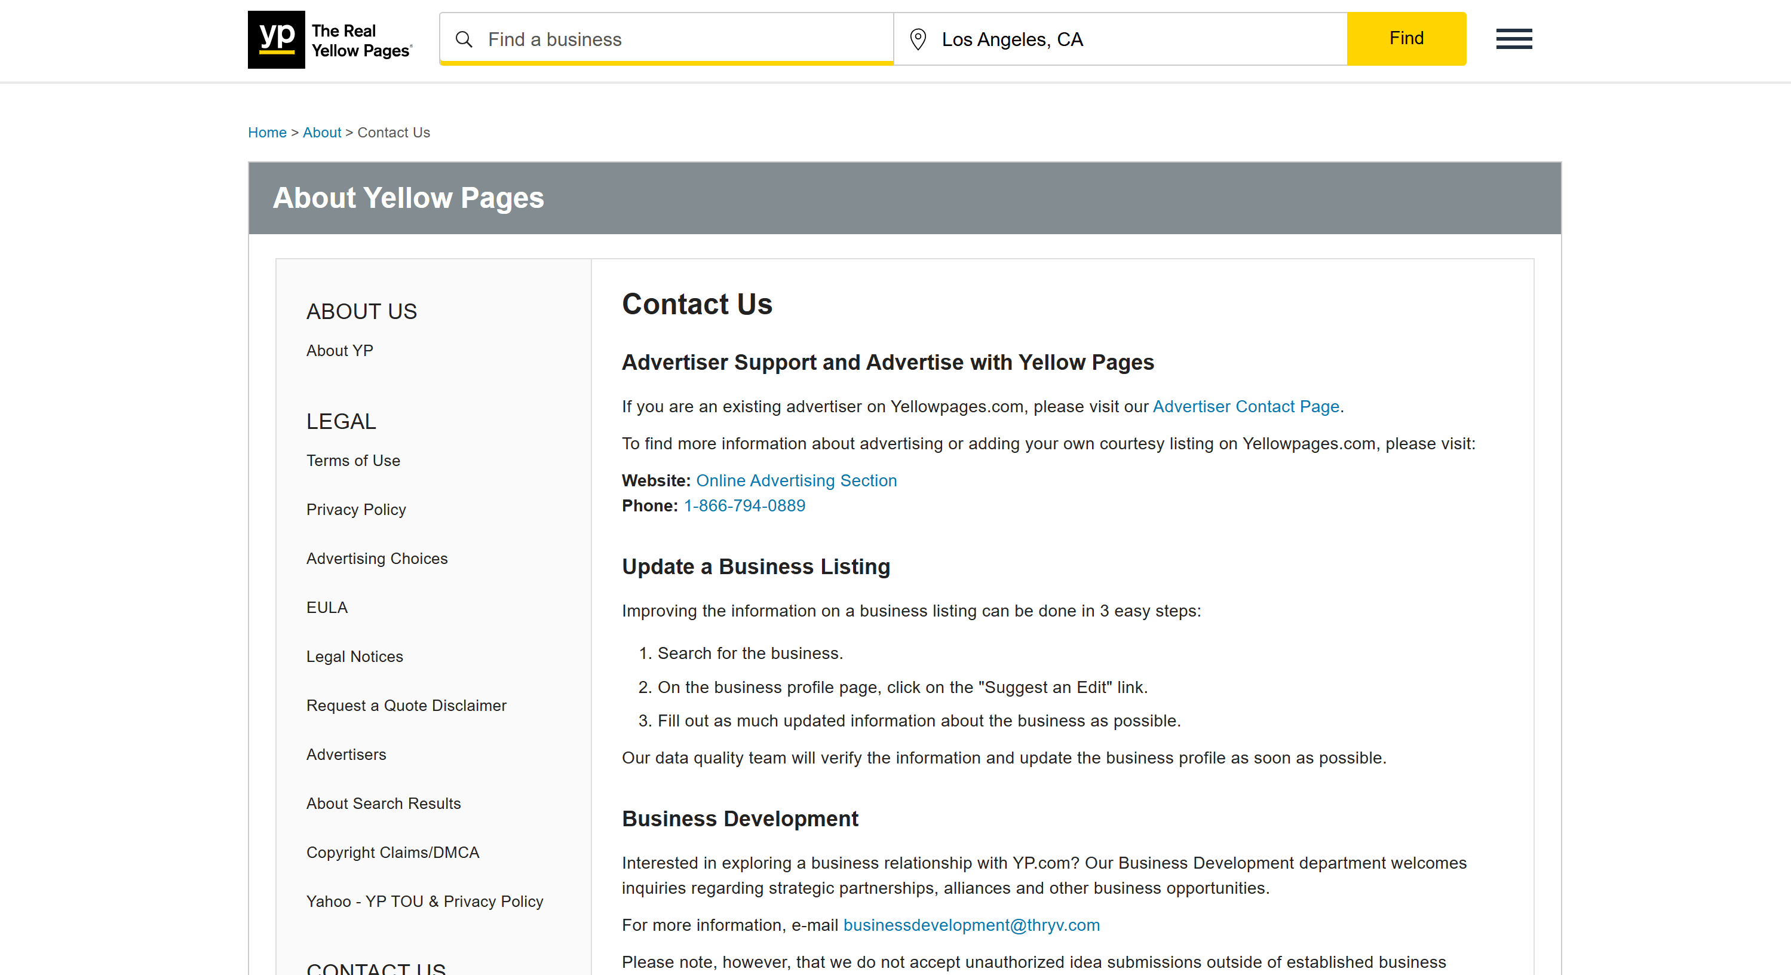The width and height of the screenshot is (1791, 975).
Task: Open the Privacy Policy page
Action: [356, 509]
